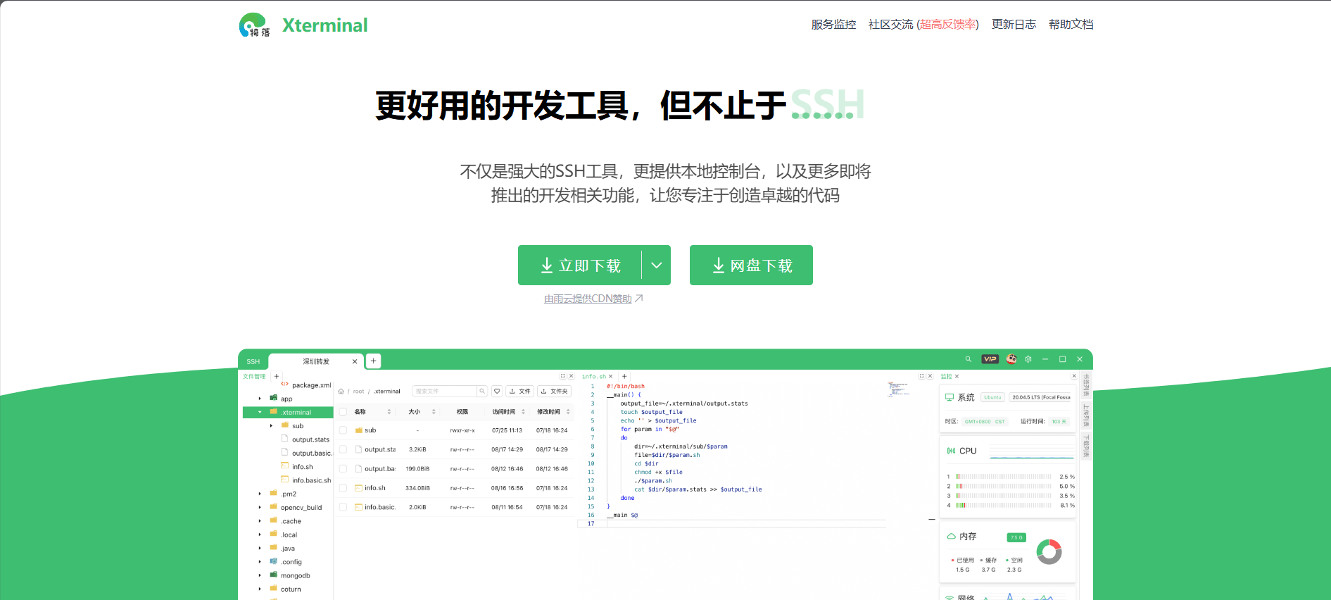
Task: Click the 搜索文件 search input field
Action: (445, 391)
